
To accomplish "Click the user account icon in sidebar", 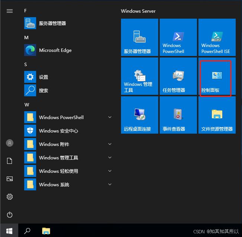I will tap(10, 143).
